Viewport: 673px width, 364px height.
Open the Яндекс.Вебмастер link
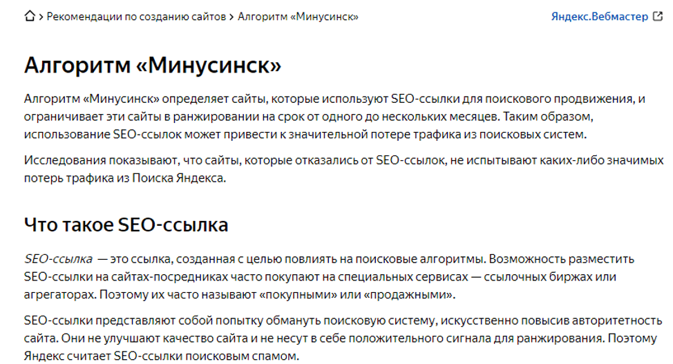[x=599, y=17]
